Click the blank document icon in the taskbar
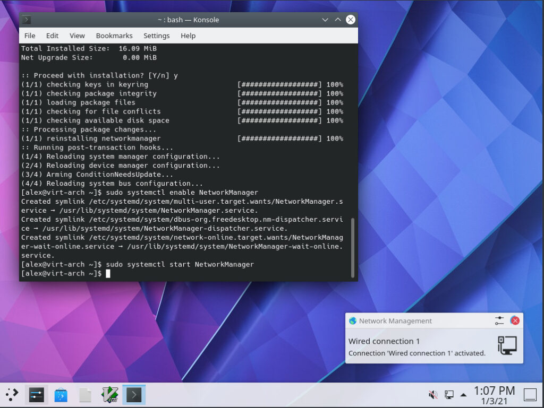Viewport: 544px width, 408px height. tap(85, 394)
